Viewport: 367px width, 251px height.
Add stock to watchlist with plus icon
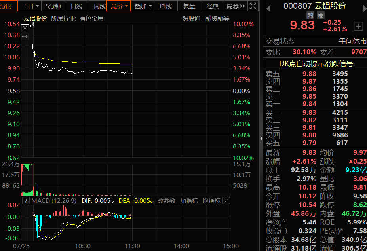(358, 26)
